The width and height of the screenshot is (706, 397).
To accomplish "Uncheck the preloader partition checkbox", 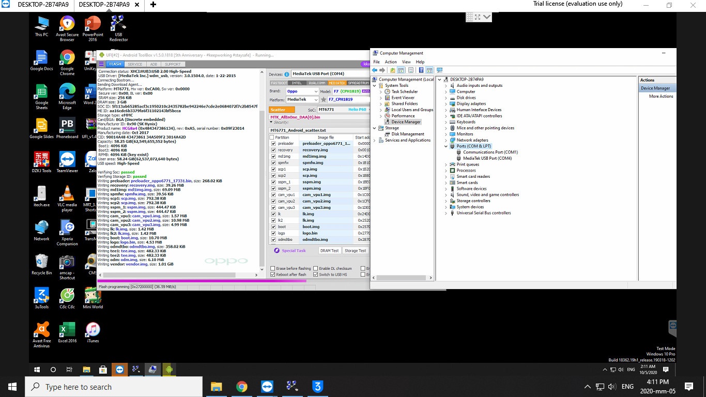I will tap(274, 144).
